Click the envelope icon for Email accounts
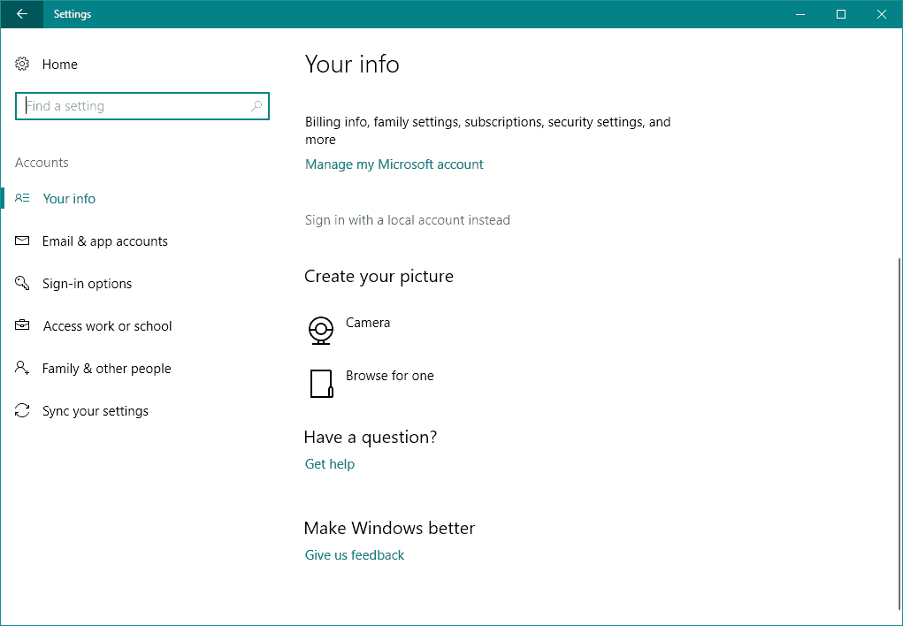 22,240
